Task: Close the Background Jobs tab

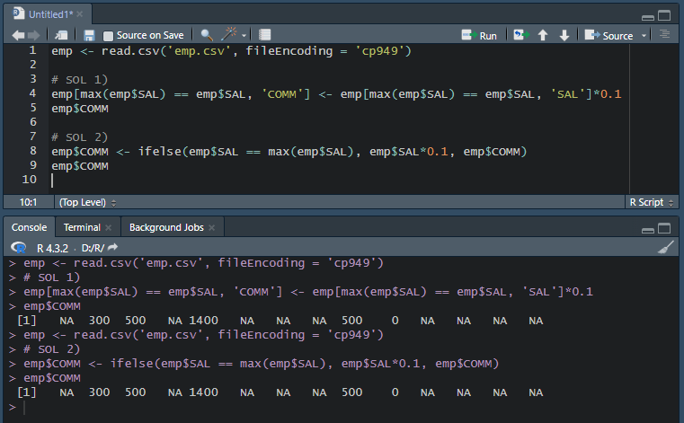Action: pos(211,227)
